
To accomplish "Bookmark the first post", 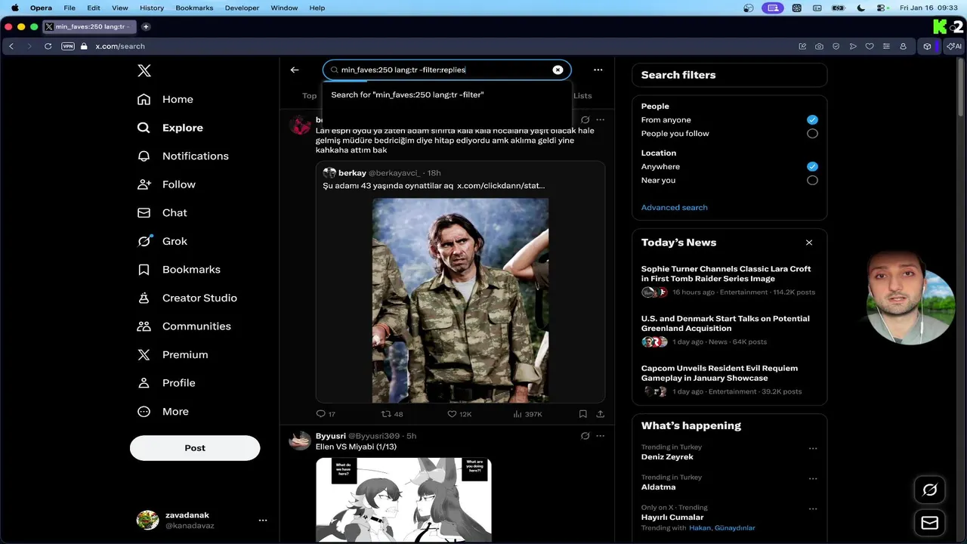I will point(582,414).
